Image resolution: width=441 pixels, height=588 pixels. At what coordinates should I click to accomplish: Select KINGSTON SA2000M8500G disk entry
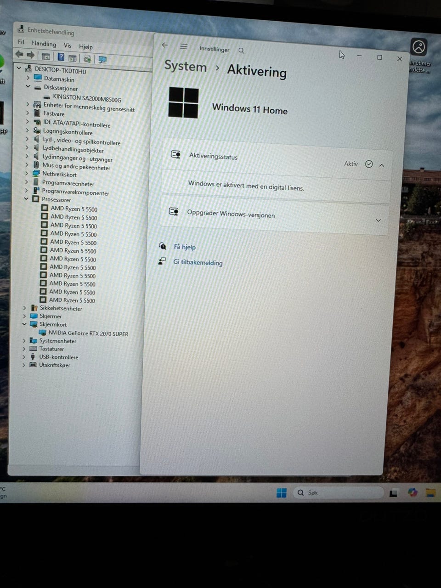[x=87, y=98]
